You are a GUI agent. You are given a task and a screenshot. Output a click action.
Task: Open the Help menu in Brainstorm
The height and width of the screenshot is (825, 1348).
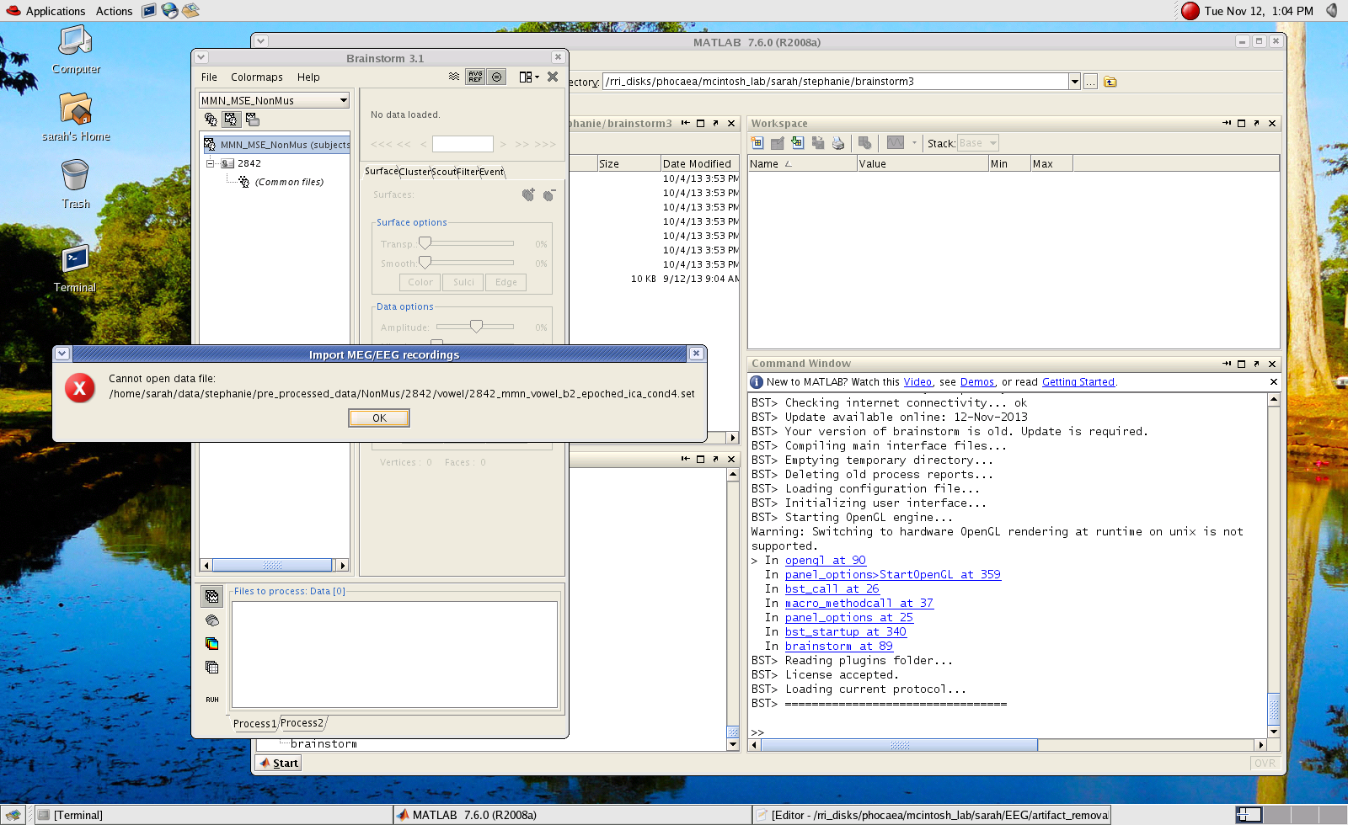(308, 77)
